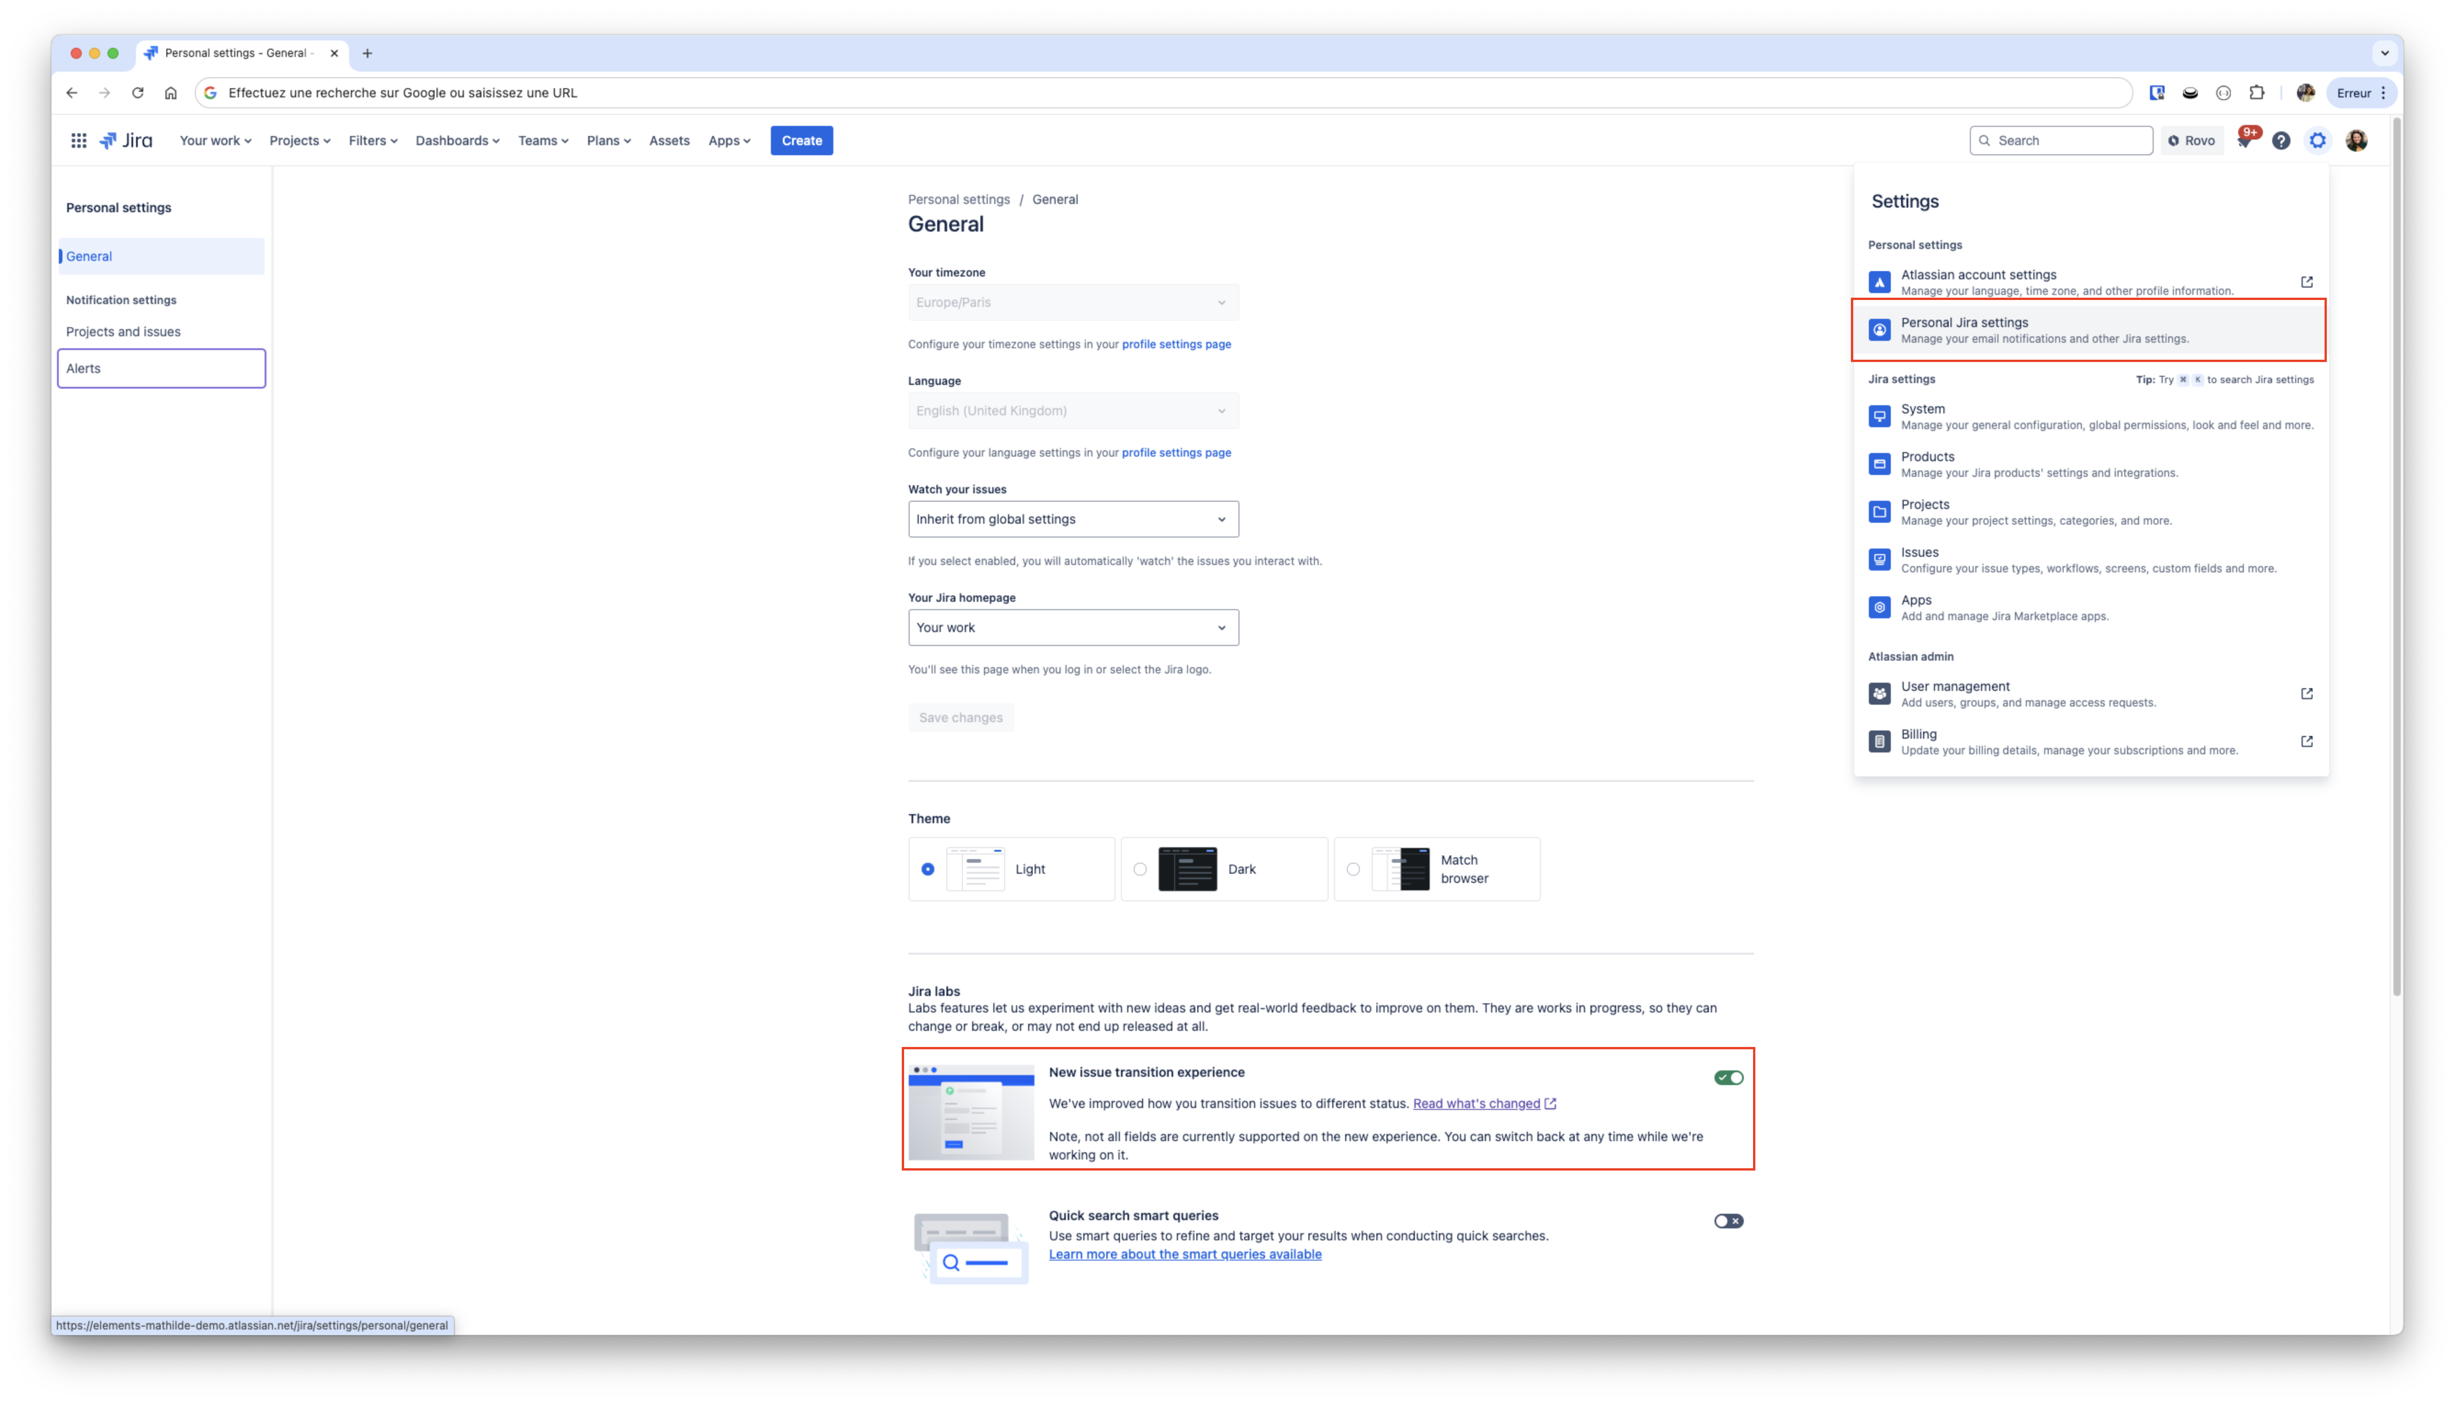The width and height of the screenshot is (2455, 1403).
Task: Open user profile avatar menu
Action: (2356, 141)
